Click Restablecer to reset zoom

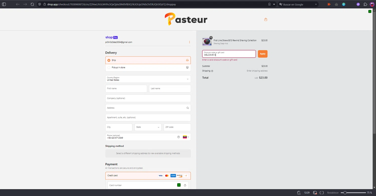(333, 193)
